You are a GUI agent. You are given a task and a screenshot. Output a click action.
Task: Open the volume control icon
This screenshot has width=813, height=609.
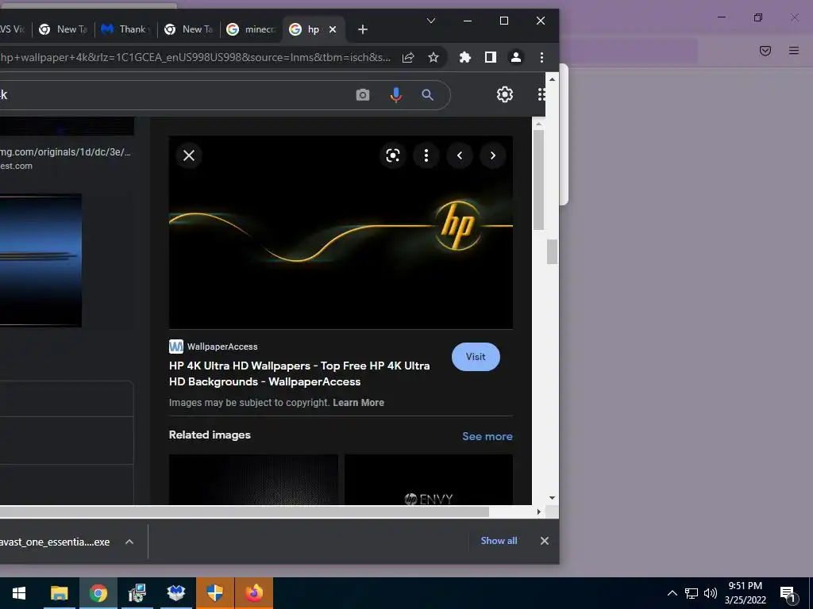[x=711, y=593]
